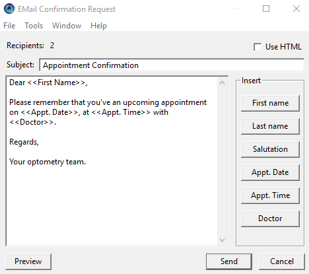Click into the Subject field
Viewport: 309px width, 274px height.
pyautogui.click(x=172, y=65)
